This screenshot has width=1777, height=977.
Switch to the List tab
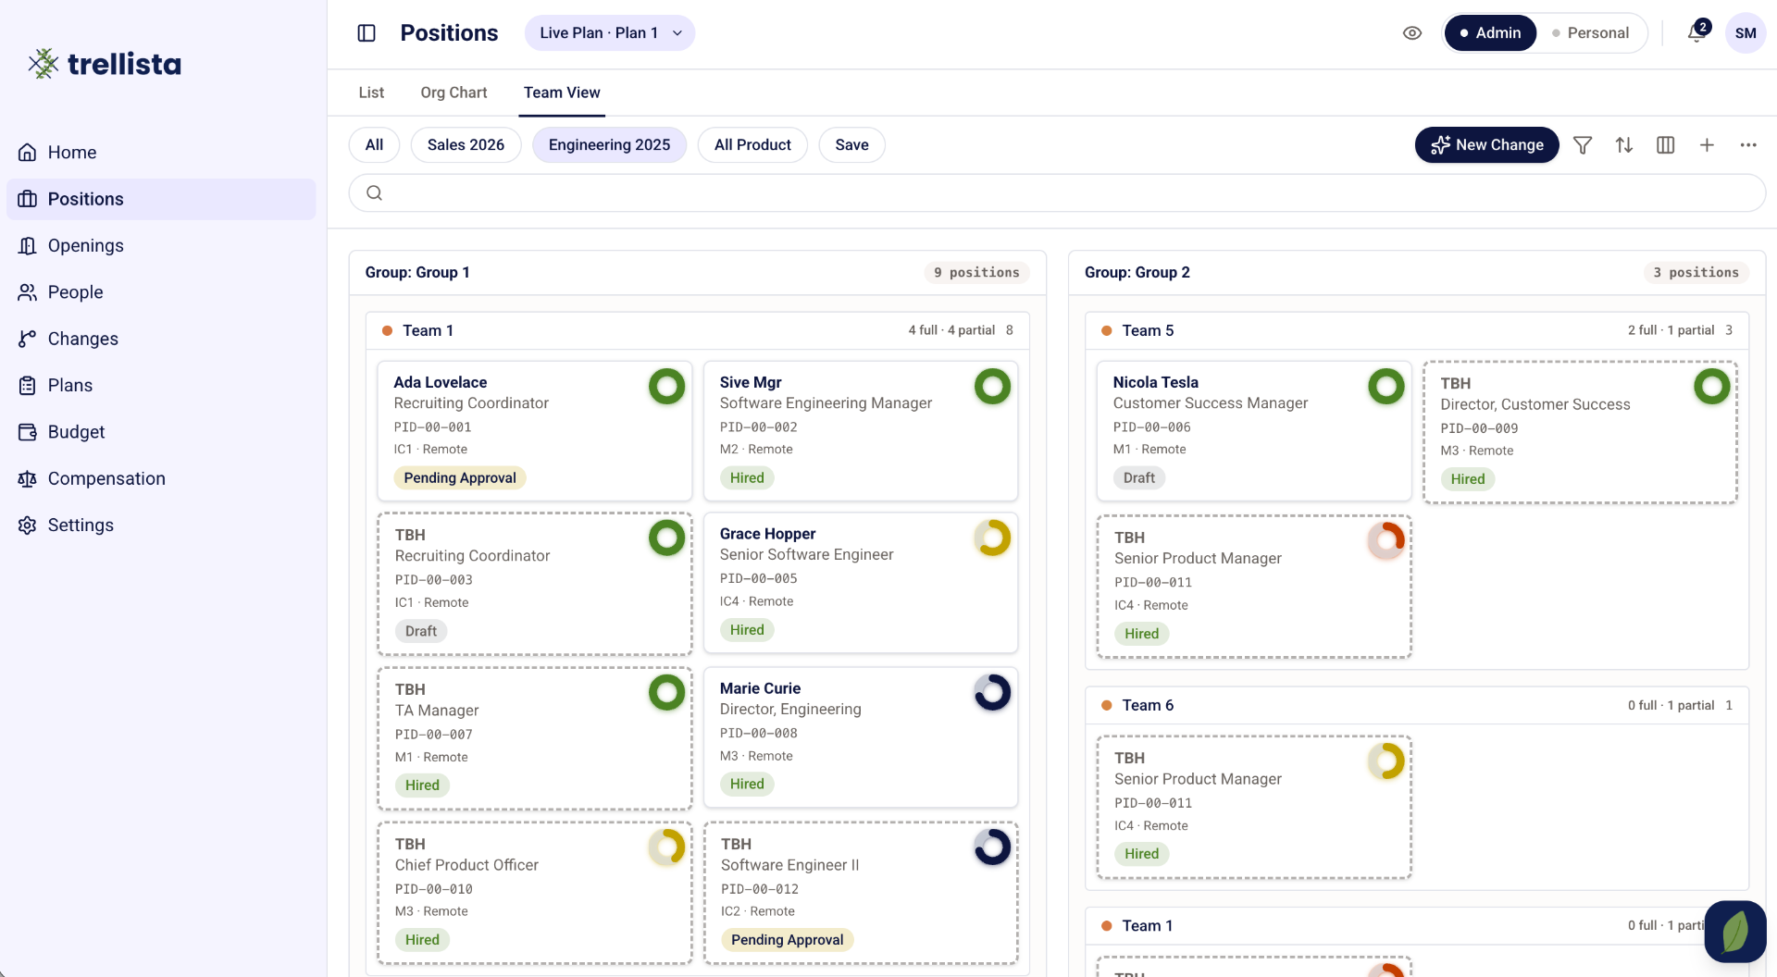[x=371, y=93]
